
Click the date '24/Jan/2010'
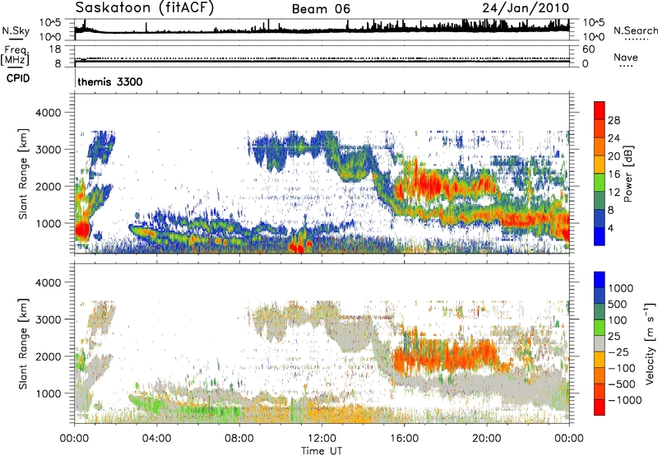pyautogui.click(x=526, y=8)
